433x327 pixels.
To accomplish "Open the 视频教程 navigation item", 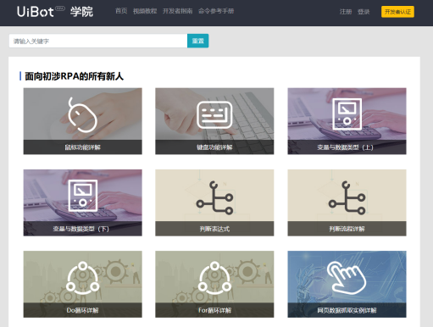I will 145,11.
